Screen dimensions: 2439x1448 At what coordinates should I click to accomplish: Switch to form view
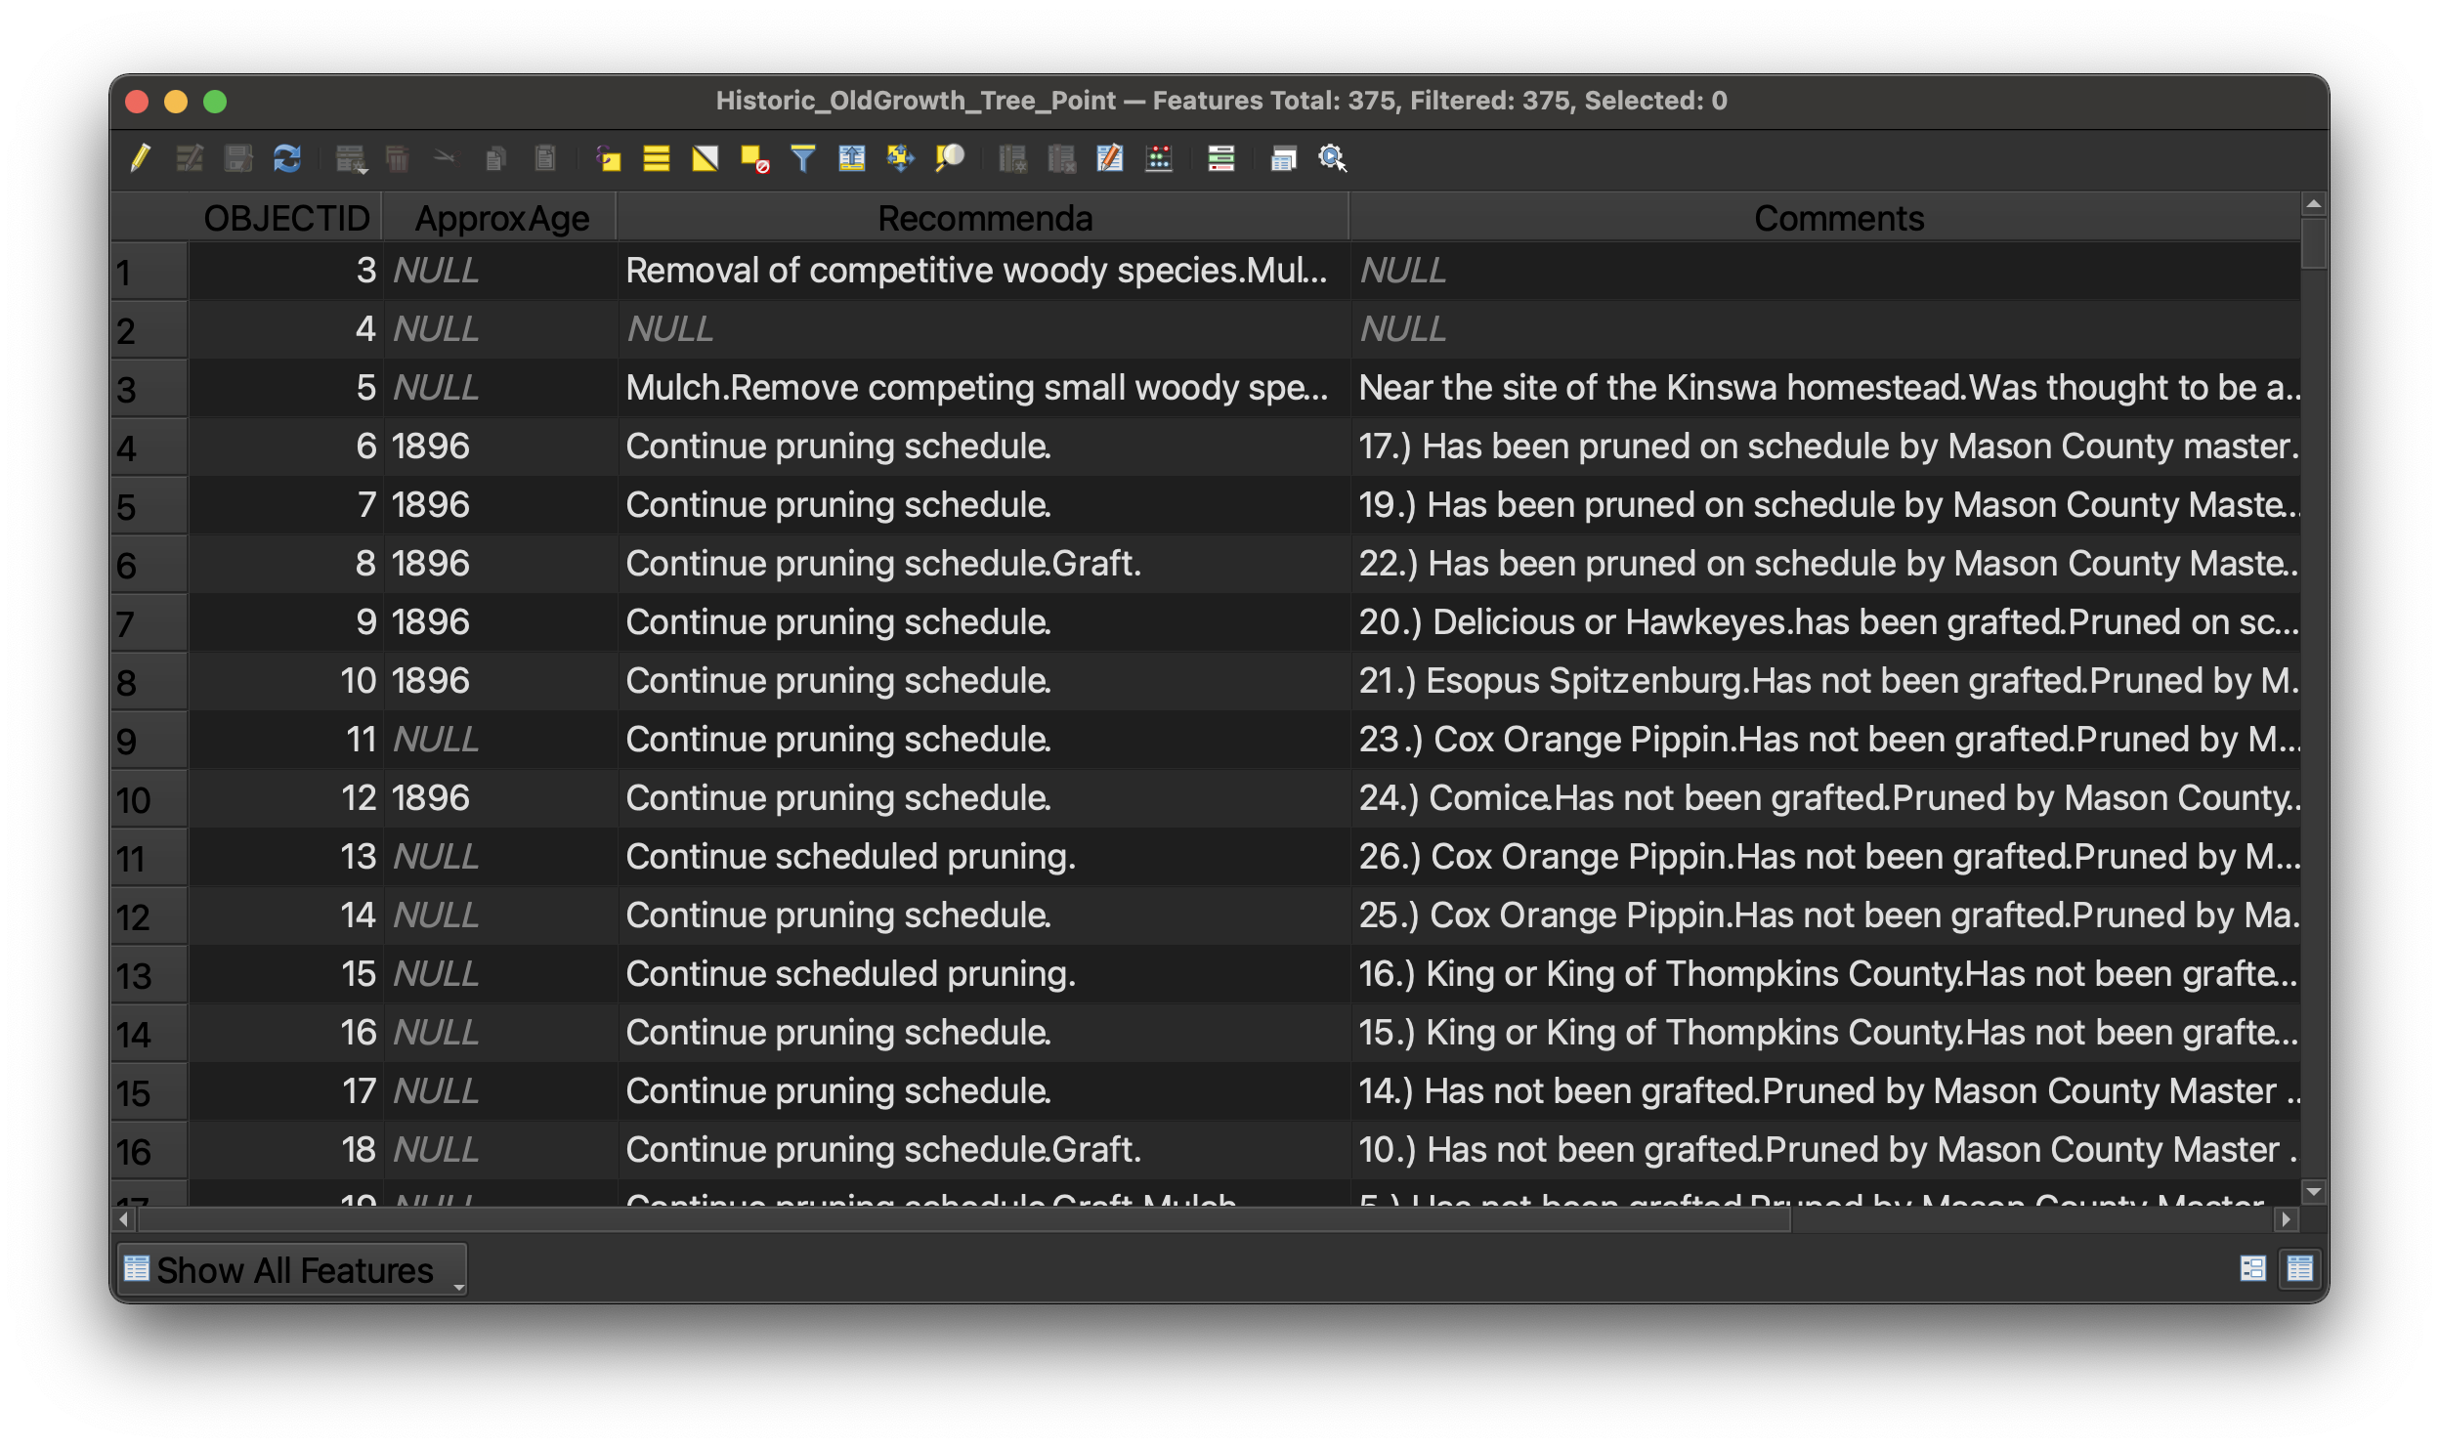click(x=2252, y=1269)
